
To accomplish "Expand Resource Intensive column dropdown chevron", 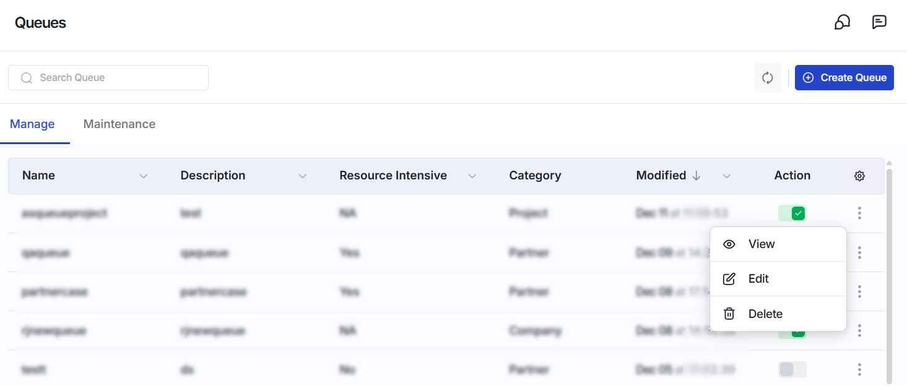I will [x=472, y=176].
